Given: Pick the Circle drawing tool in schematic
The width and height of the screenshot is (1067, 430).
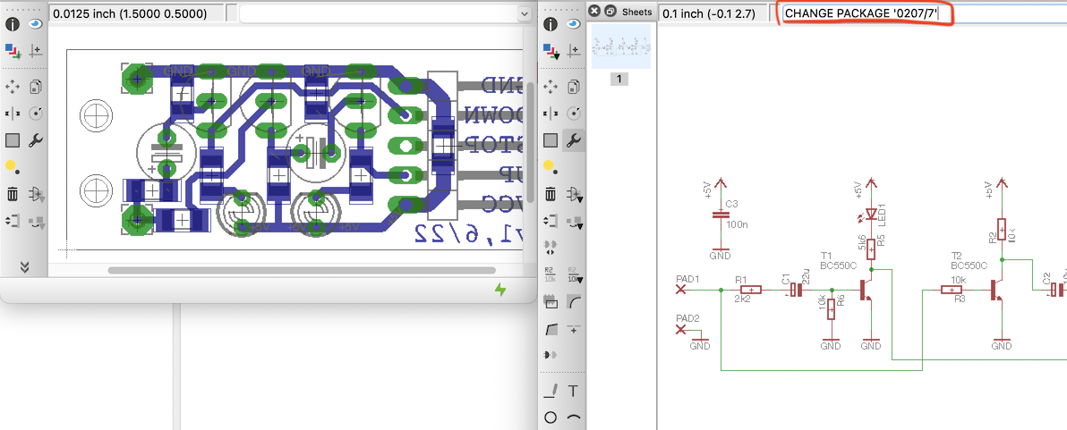Looking at the screenshot, I should coord(551,417).
